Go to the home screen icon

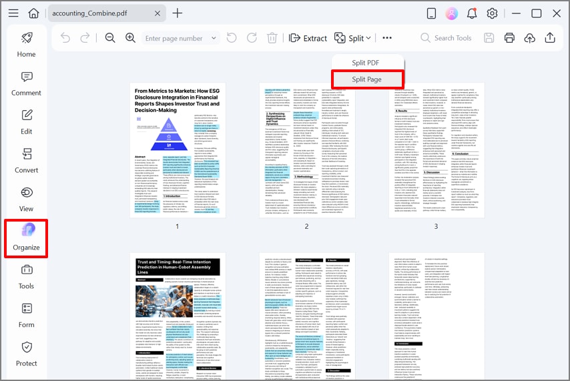pos(33,13)
